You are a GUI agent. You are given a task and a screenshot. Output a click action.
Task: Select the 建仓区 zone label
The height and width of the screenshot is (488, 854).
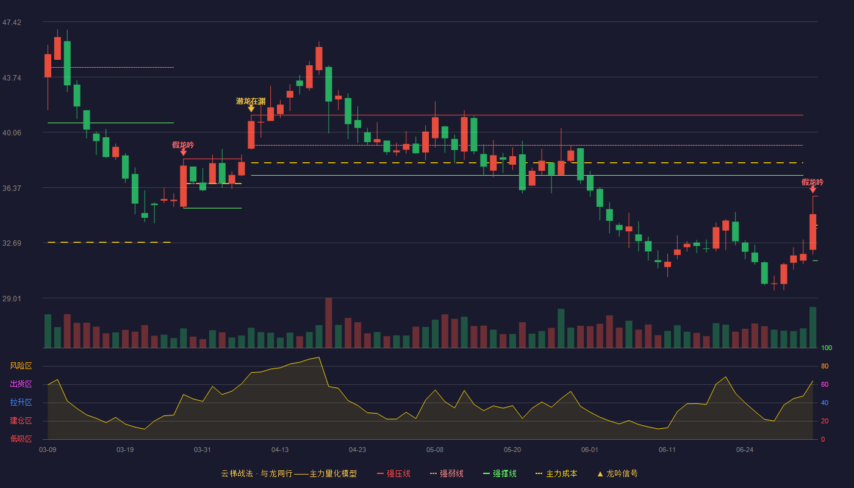tap(21, 421)
